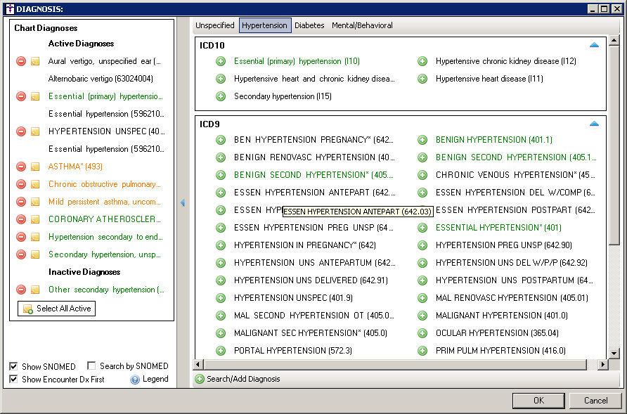Click yellow note icon beside CORONARY ATHEROSCLER
Image resolution: width=627 pixels, height=414 pixels.
[34, 219]
